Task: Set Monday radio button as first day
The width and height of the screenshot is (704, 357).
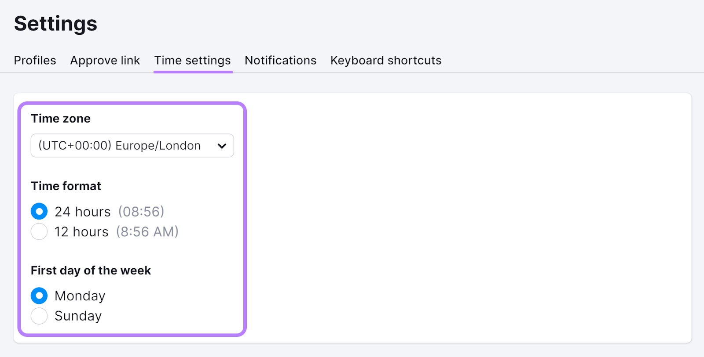Action: pyautogui.click(x=39, y=296)
